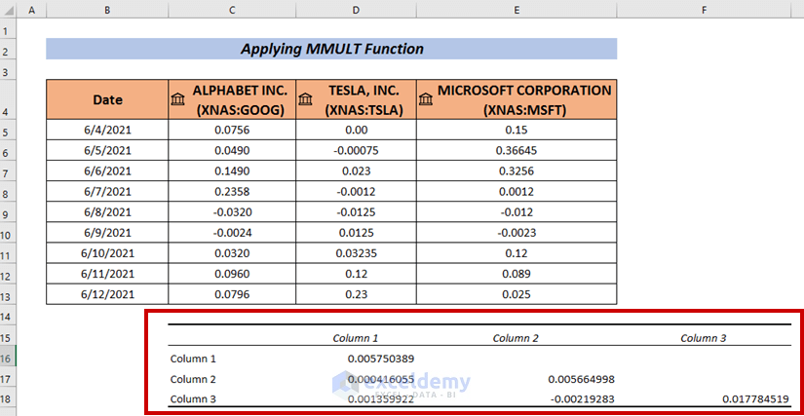
Task: Click the cell with value -0.0024
Action: pos(232,233)
